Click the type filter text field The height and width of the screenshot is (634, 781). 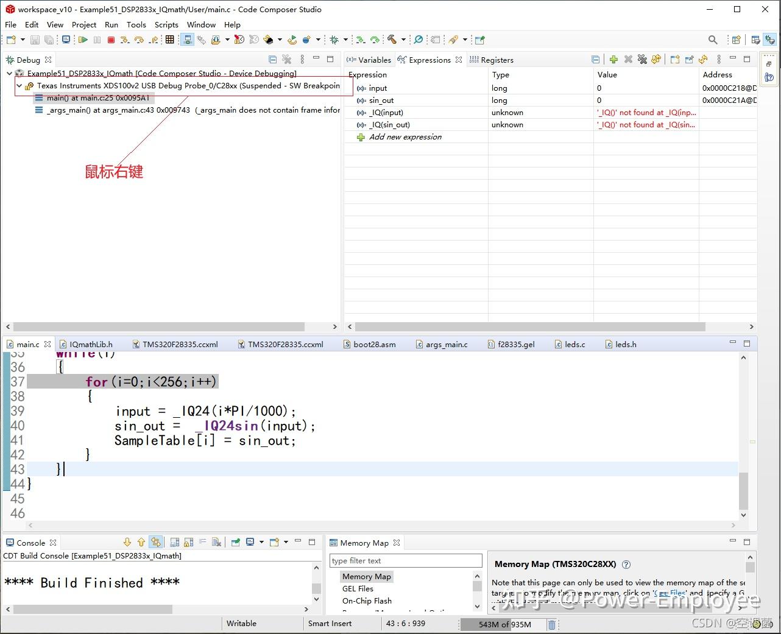point(405,560)
